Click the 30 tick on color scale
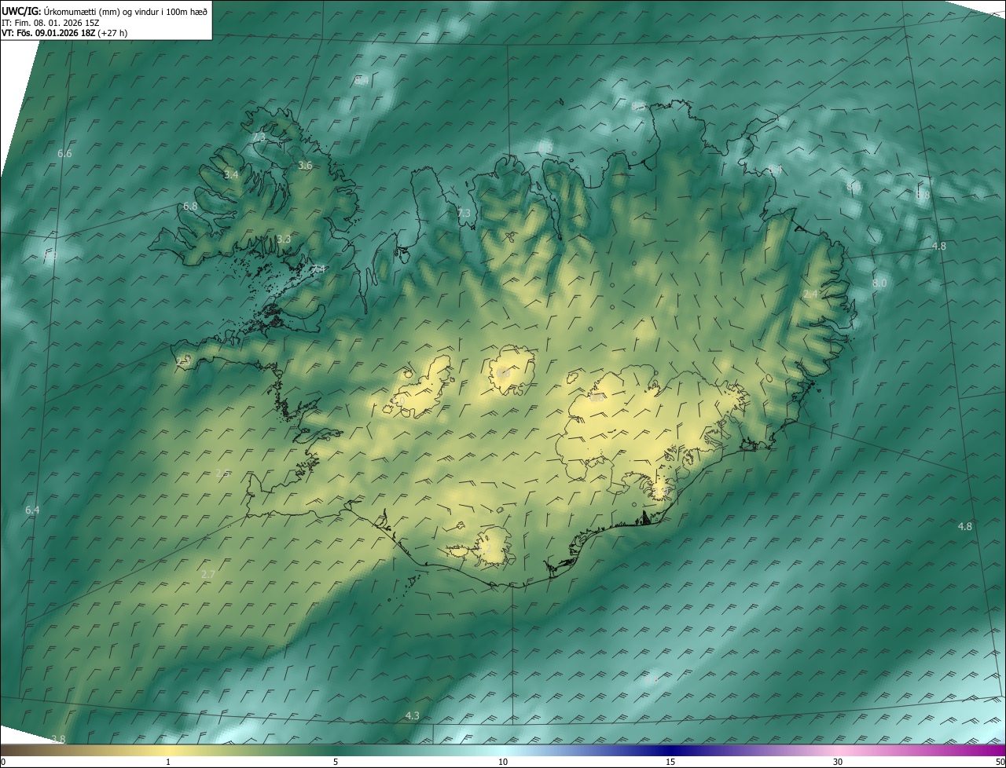The image size is (1006, 768). click(x=838, y=762)
